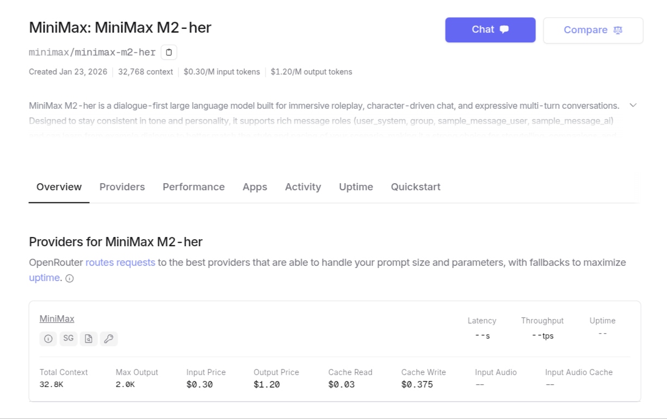Screen dimensions: 667x419
Task: Open the MiniMax provider link
Action: (x=57, y=318)
